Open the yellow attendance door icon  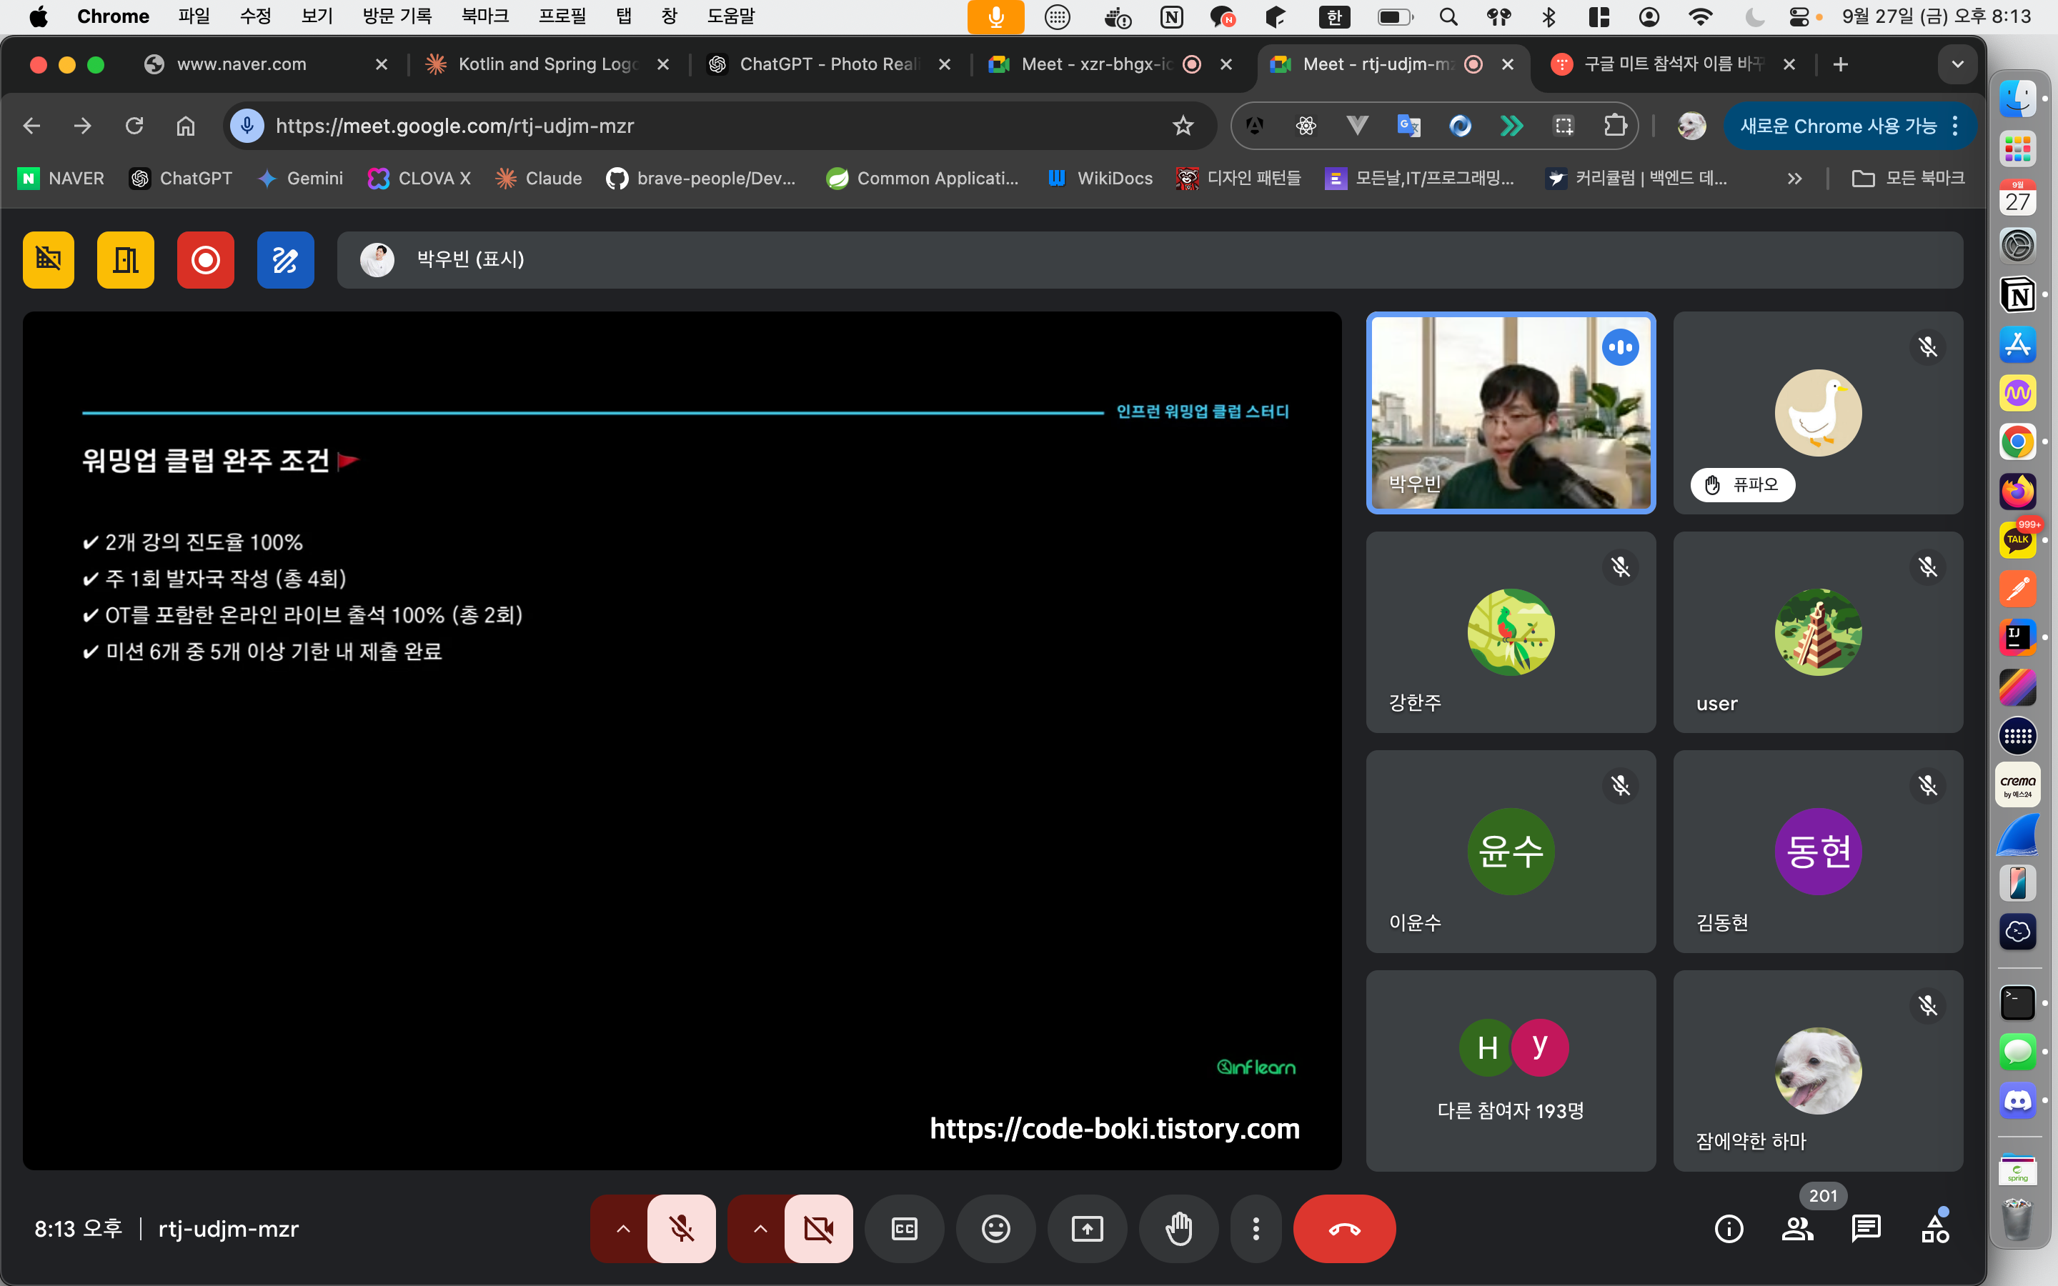click(x=125, y=259)
